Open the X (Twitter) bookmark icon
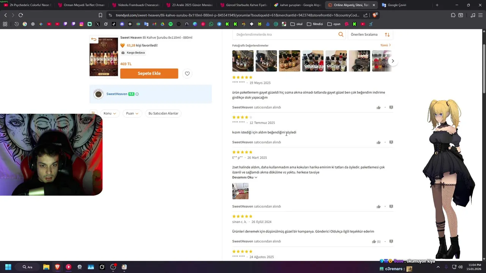486x273 pixels. click(98, 24)
